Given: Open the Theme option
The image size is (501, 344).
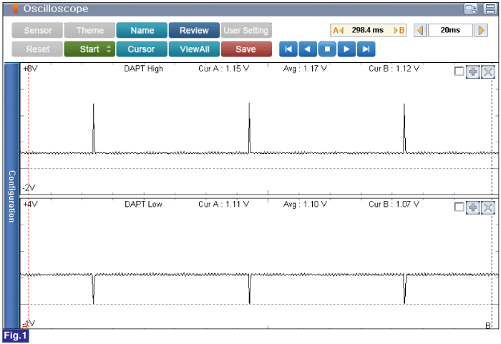Looking at the screenshot, I should coord(89,30).
